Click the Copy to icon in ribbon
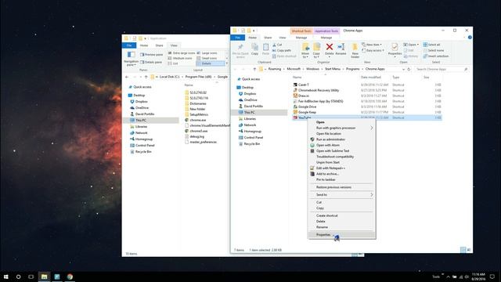This screenshot has width=501, height=282. pyautogui.click(x=316, y=47)
